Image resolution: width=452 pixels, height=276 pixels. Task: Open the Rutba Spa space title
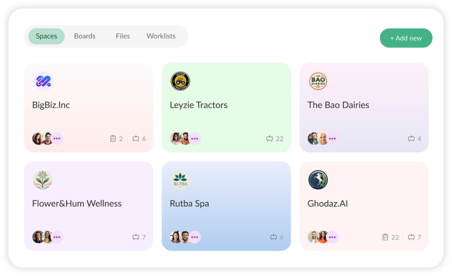189,204
